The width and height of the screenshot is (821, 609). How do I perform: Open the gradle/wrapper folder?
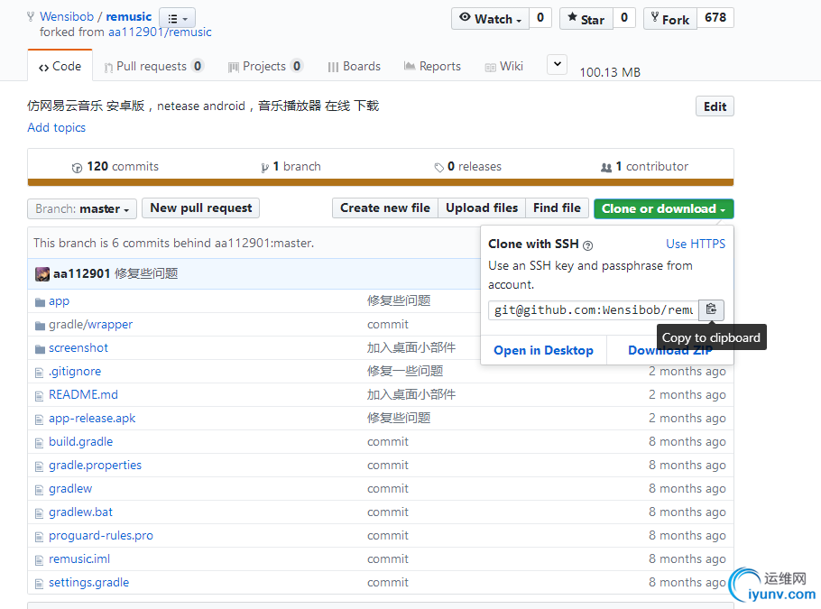click(x=90, y=325)
